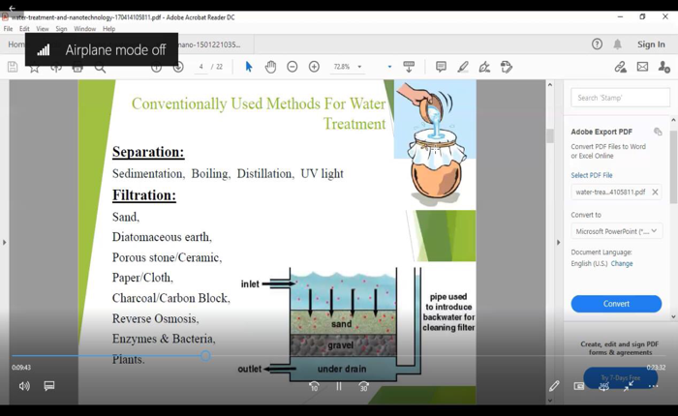The height and width of the screenshot is (416, 678).
Task: Click the blue Convert button
Action: [x=616, y=304]
